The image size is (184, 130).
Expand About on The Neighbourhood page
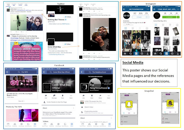pyautogui.click(x=96, y=118)
